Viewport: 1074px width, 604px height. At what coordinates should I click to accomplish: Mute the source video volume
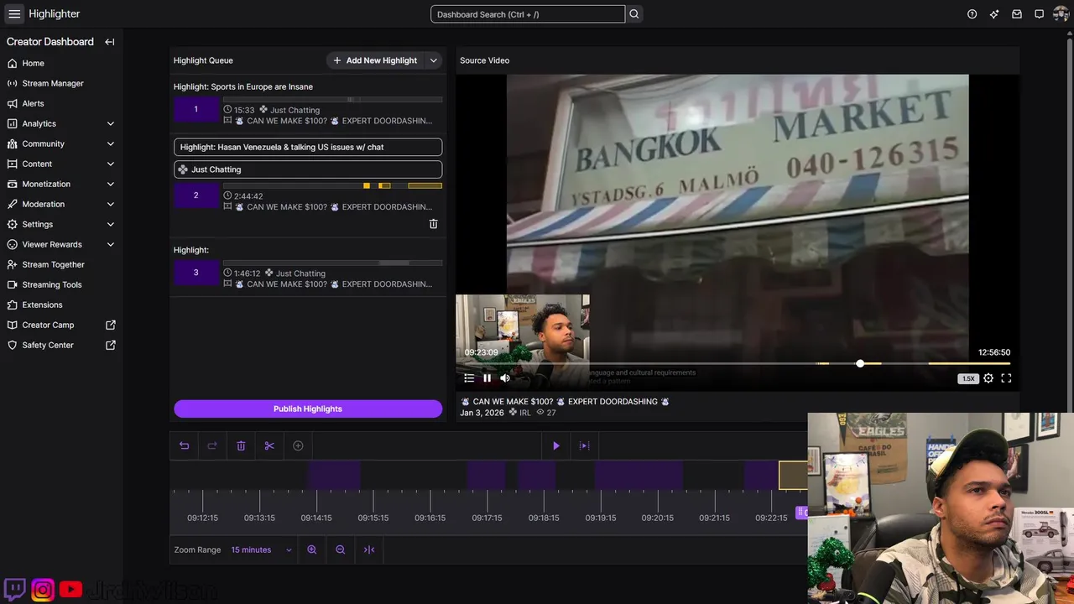[x=505, y=378]
